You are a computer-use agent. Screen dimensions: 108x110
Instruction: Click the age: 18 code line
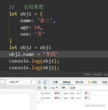click(x=31, y=27)
